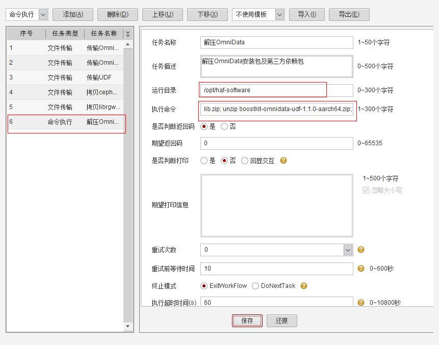
Task: Click 添加(A) button
Action: 73,15
